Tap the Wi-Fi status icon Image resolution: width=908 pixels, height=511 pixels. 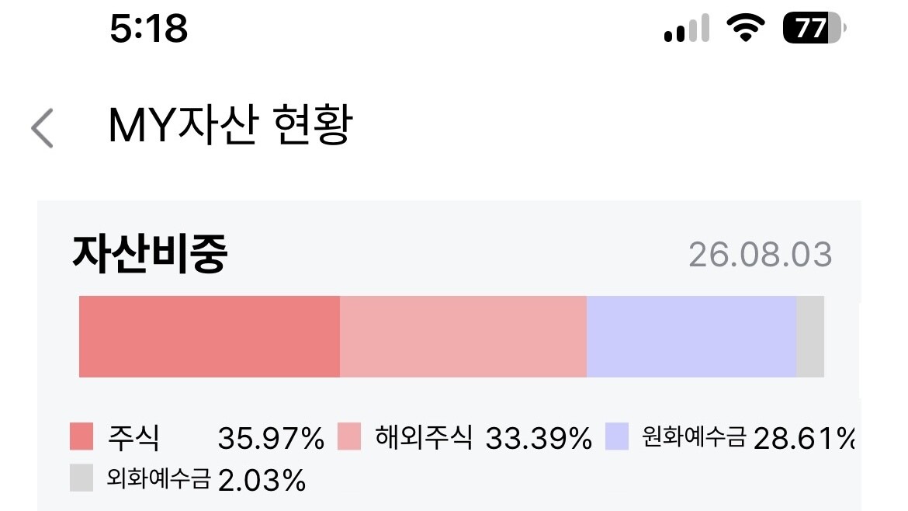(x=746, y=28)
